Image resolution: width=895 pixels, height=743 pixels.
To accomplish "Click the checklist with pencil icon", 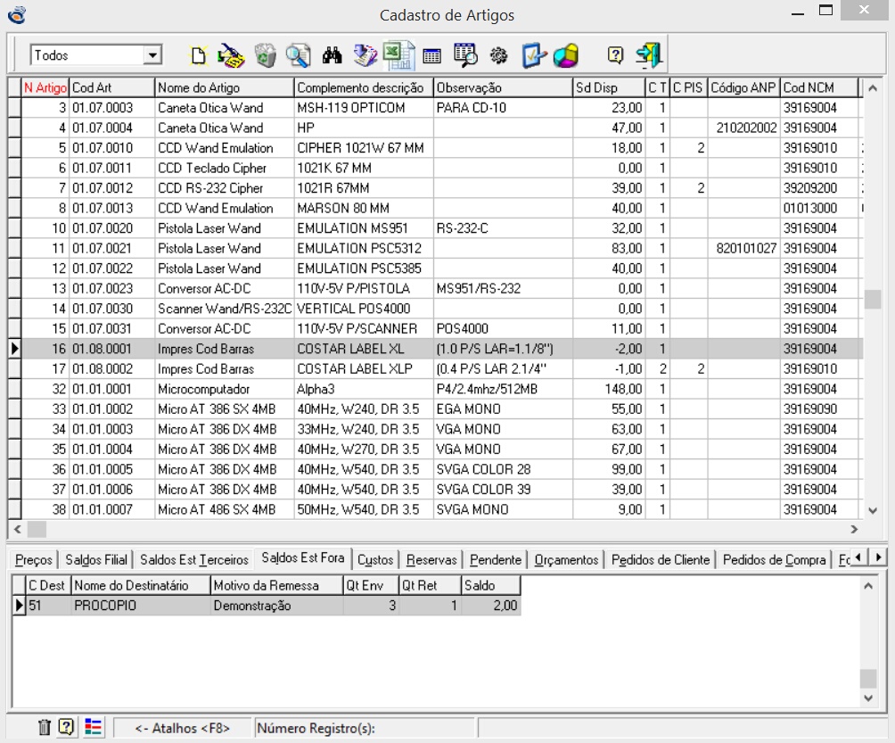I will click(533, 55).
